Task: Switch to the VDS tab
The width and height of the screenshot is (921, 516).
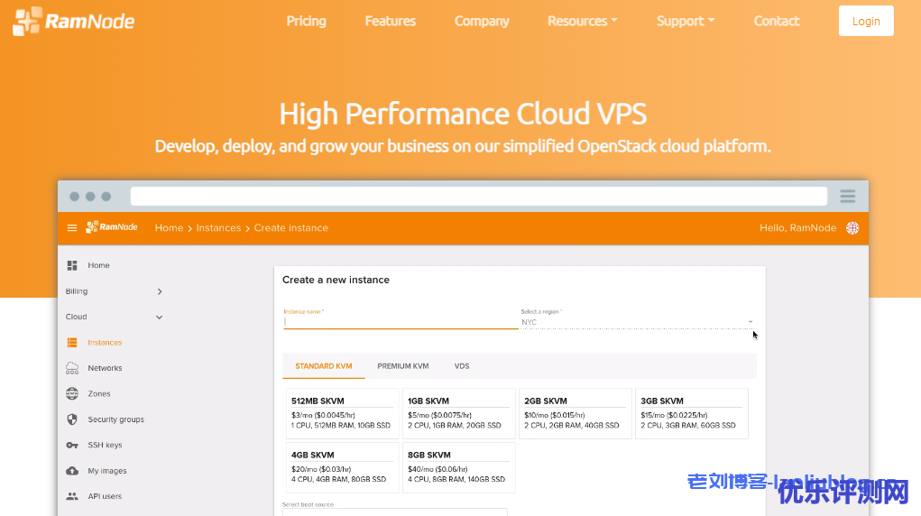Action: click(462, 366)
